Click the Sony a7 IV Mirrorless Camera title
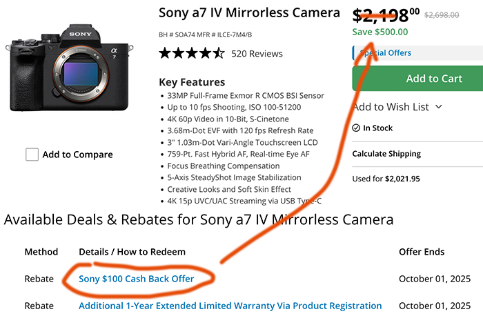Viewport: 483px width, 316px height. [249, 12]
